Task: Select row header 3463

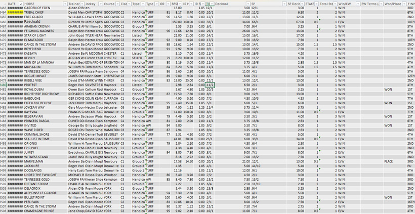Action: click(x=4, y=8)
